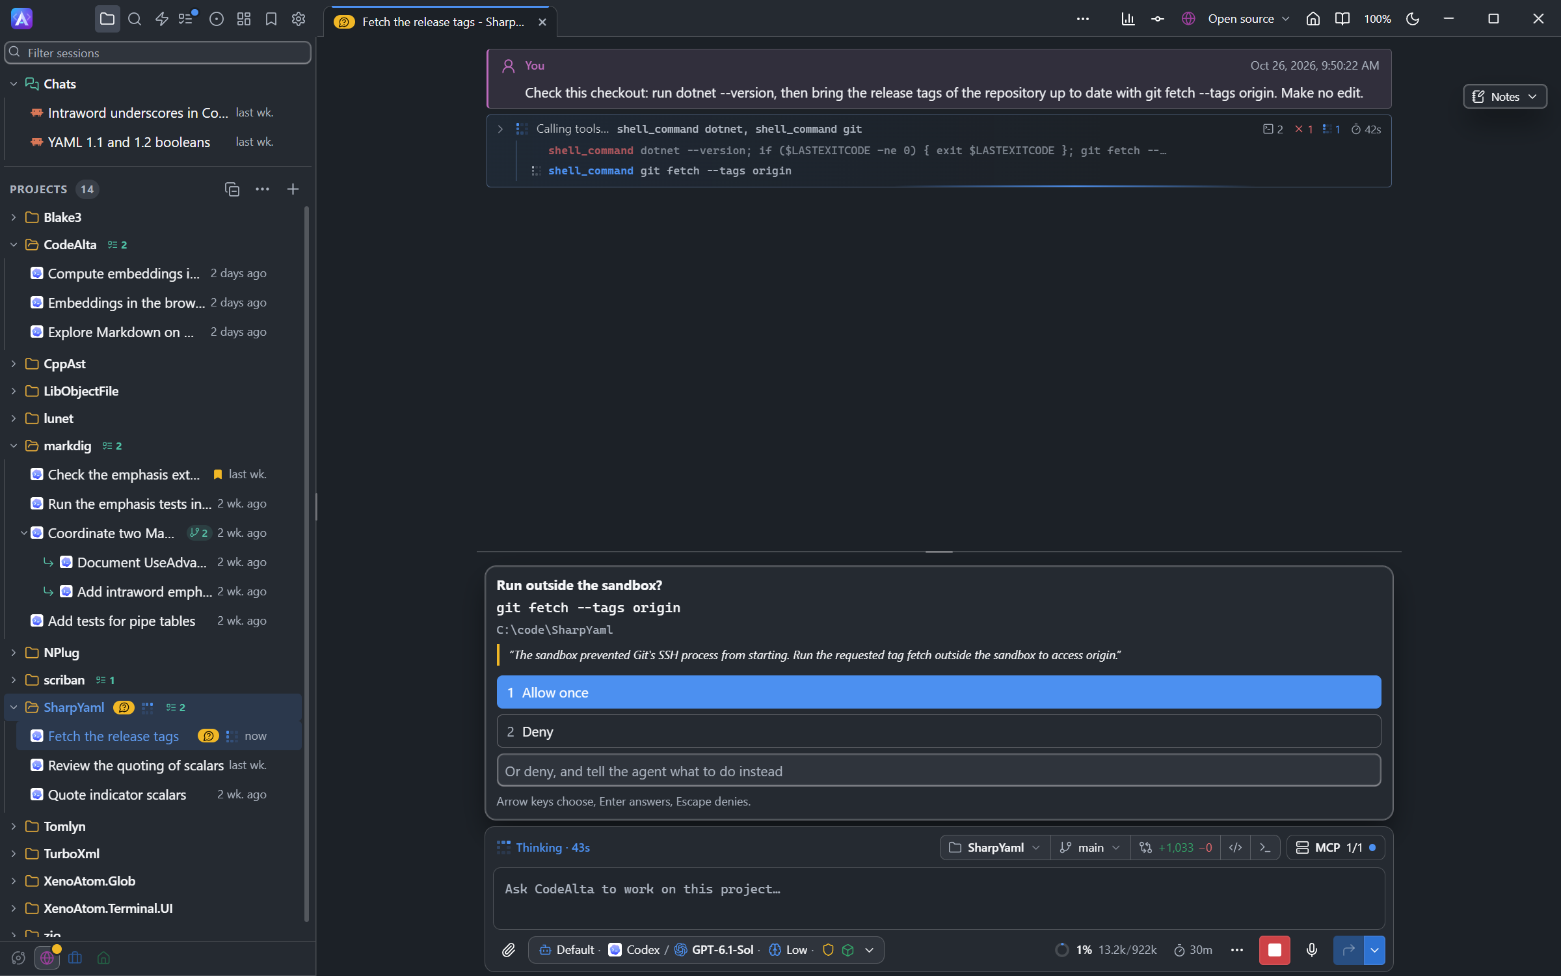Open the grid apps icon in top toolbar
Image resolution: width=1561 pixels, height=976 pixels.
point(244,19)
